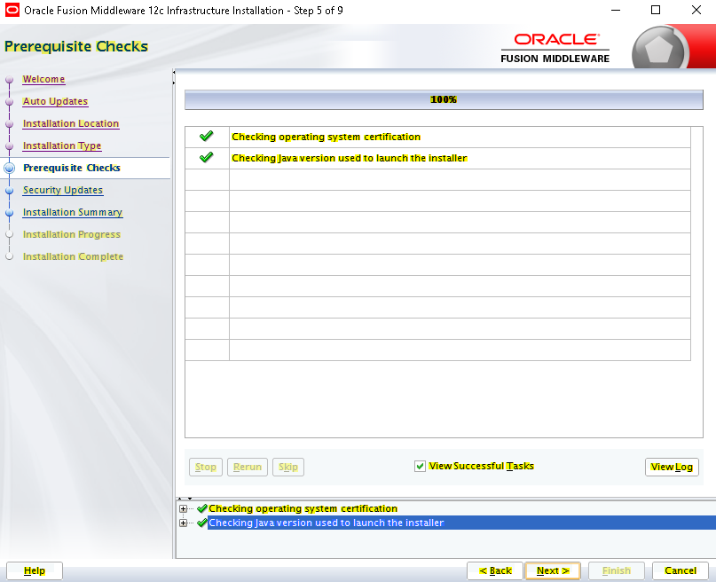Click the Next button

tap(553, 570)
